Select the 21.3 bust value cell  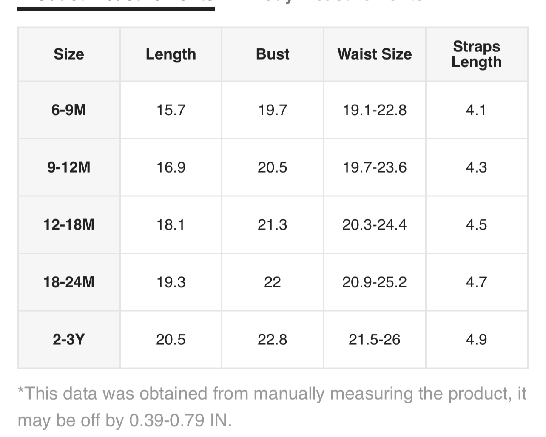pyautogui.click(x=273, y=225)
